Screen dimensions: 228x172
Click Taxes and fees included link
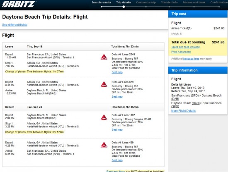pyautogui.click(x=185, y=47)
